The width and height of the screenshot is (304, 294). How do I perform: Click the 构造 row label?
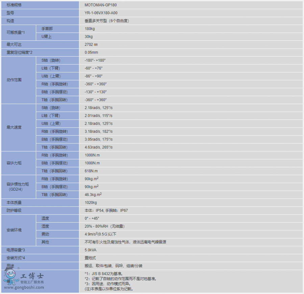coord(10,21)
